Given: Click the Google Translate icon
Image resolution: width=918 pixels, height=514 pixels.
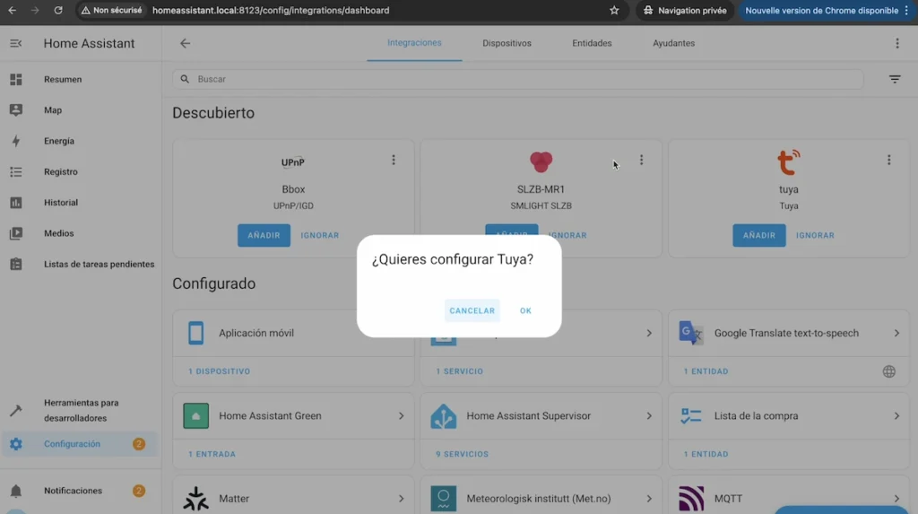Looking at the screenshot, I should coord(691,333).
